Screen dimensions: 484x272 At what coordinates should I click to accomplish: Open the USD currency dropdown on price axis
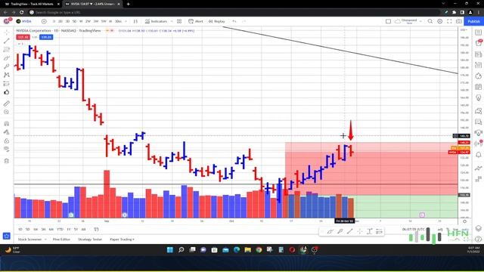[x=464, y=30]
